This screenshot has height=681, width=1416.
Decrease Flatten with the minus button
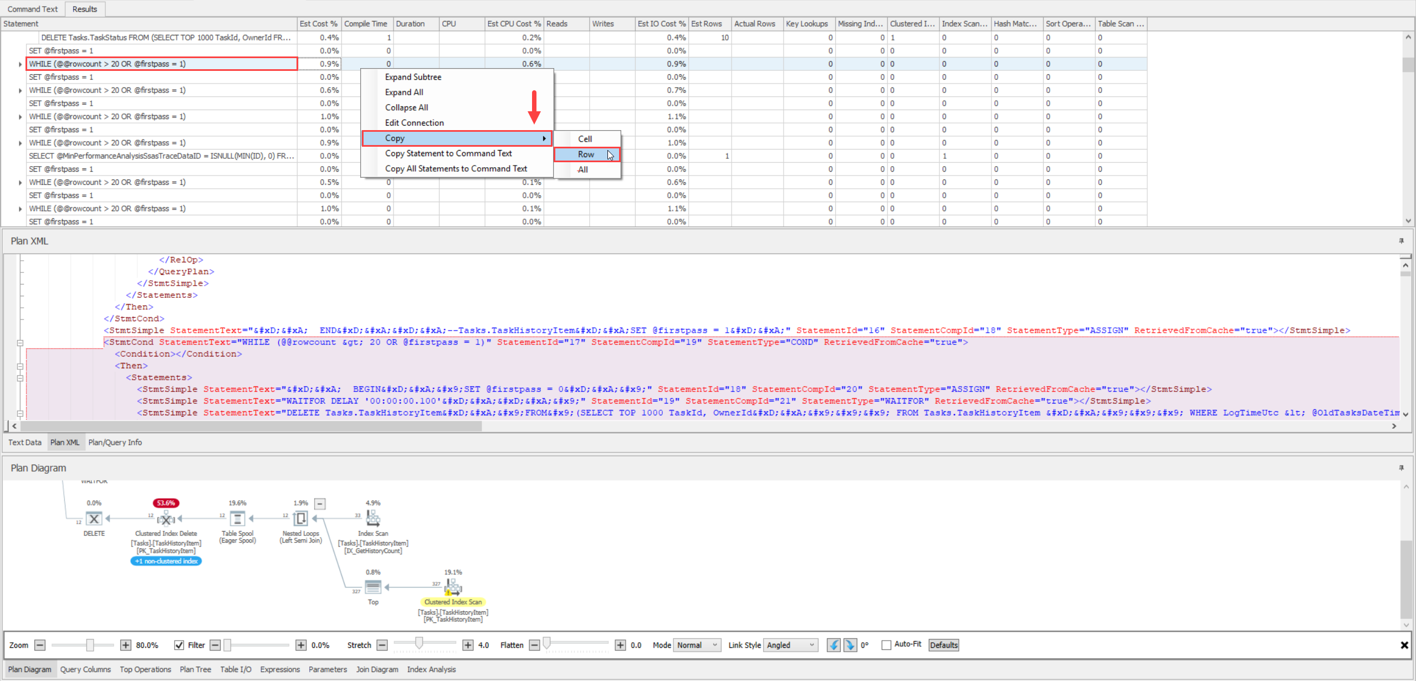[534, 645]
